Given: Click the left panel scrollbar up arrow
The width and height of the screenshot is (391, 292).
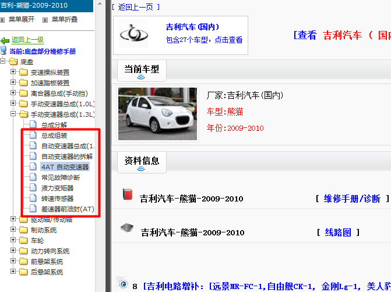Looking at the screenshot, I should point(100,4).
